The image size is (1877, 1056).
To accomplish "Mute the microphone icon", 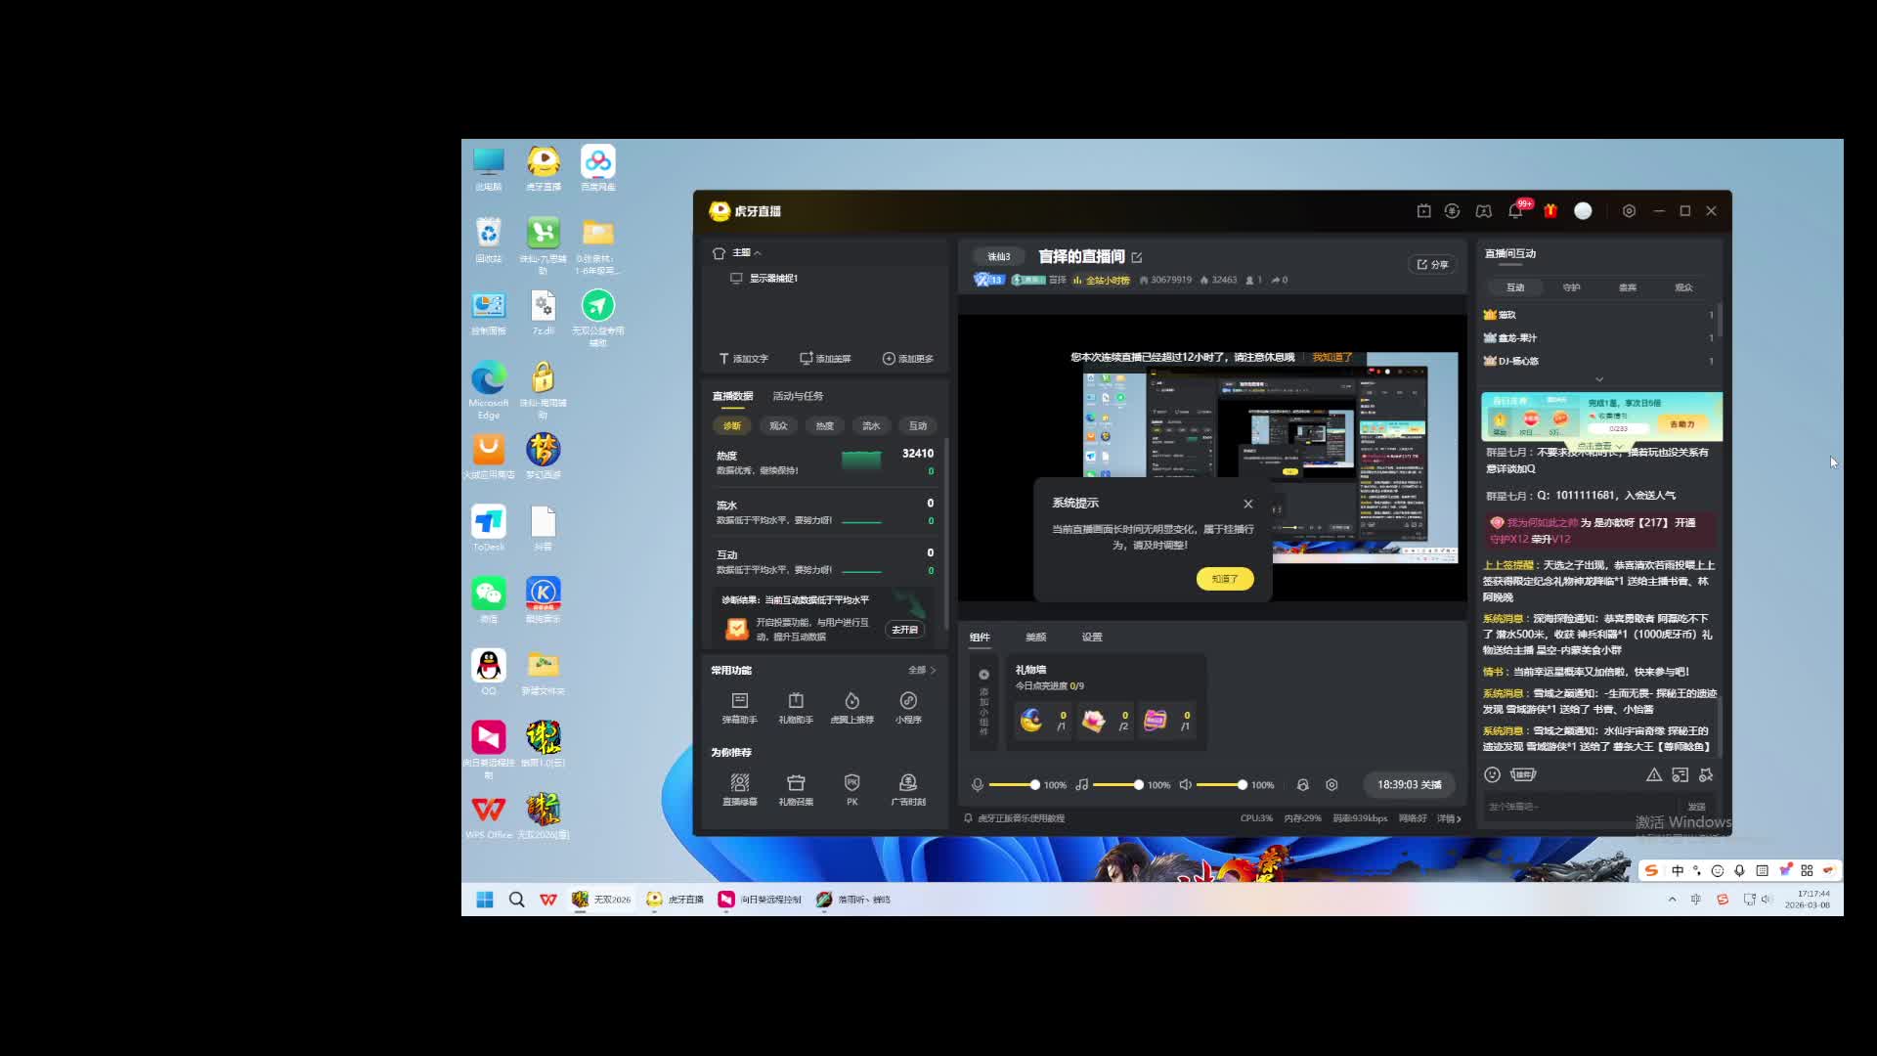I will pyautogui.click(x=977, y=785).
